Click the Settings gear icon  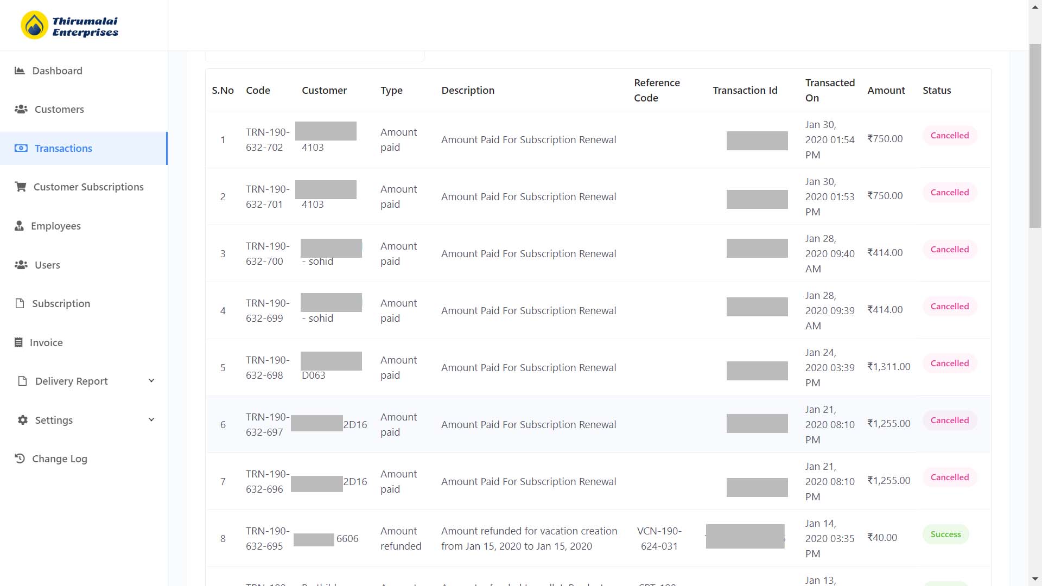(x=22, y=420)
